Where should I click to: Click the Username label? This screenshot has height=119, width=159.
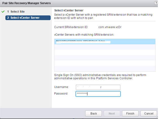62,87
